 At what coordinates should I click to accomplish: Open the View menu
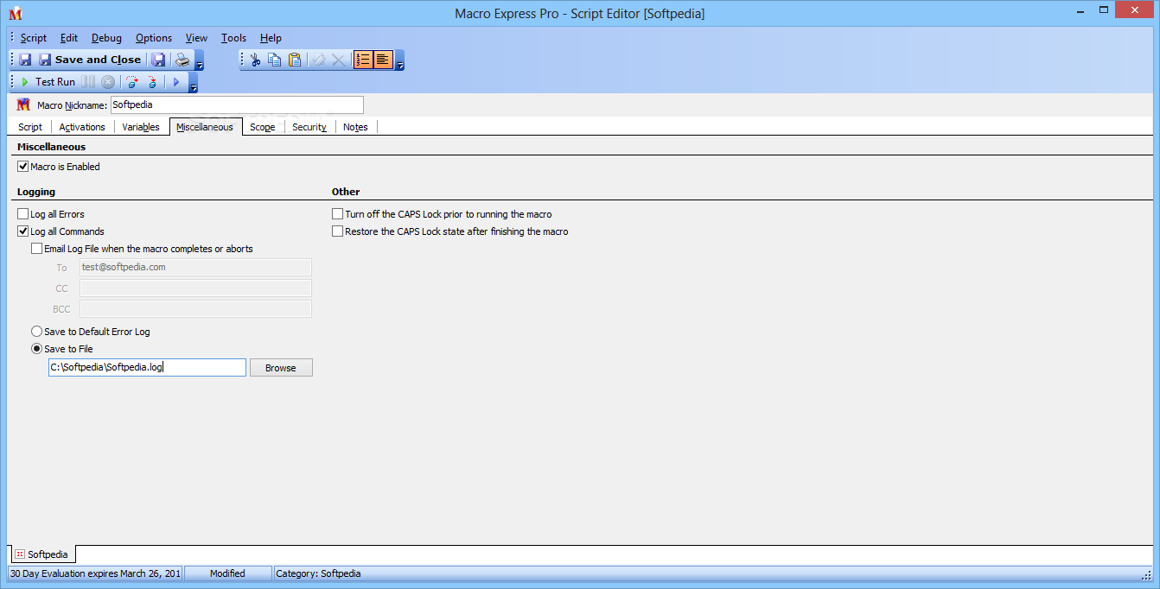196,38
